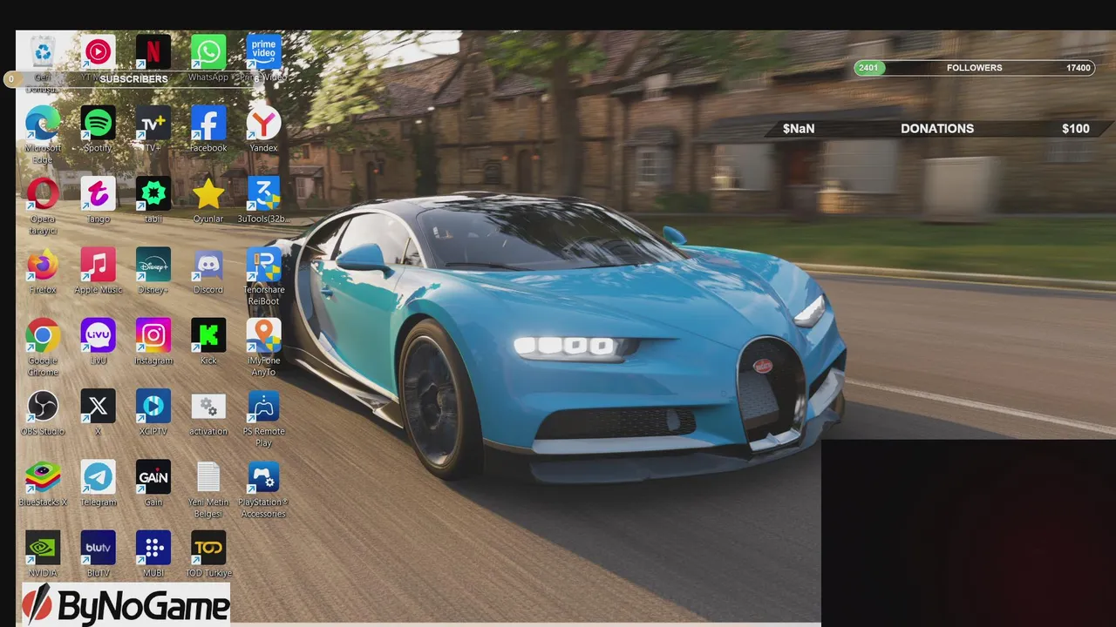
Task: Open the Recycle Bin desktop icon
Action: (43, 52)
